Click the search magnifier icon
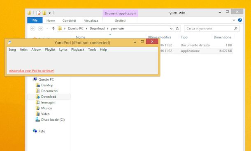251x151 pixels. pyautogui.click(x=236, y=29)
